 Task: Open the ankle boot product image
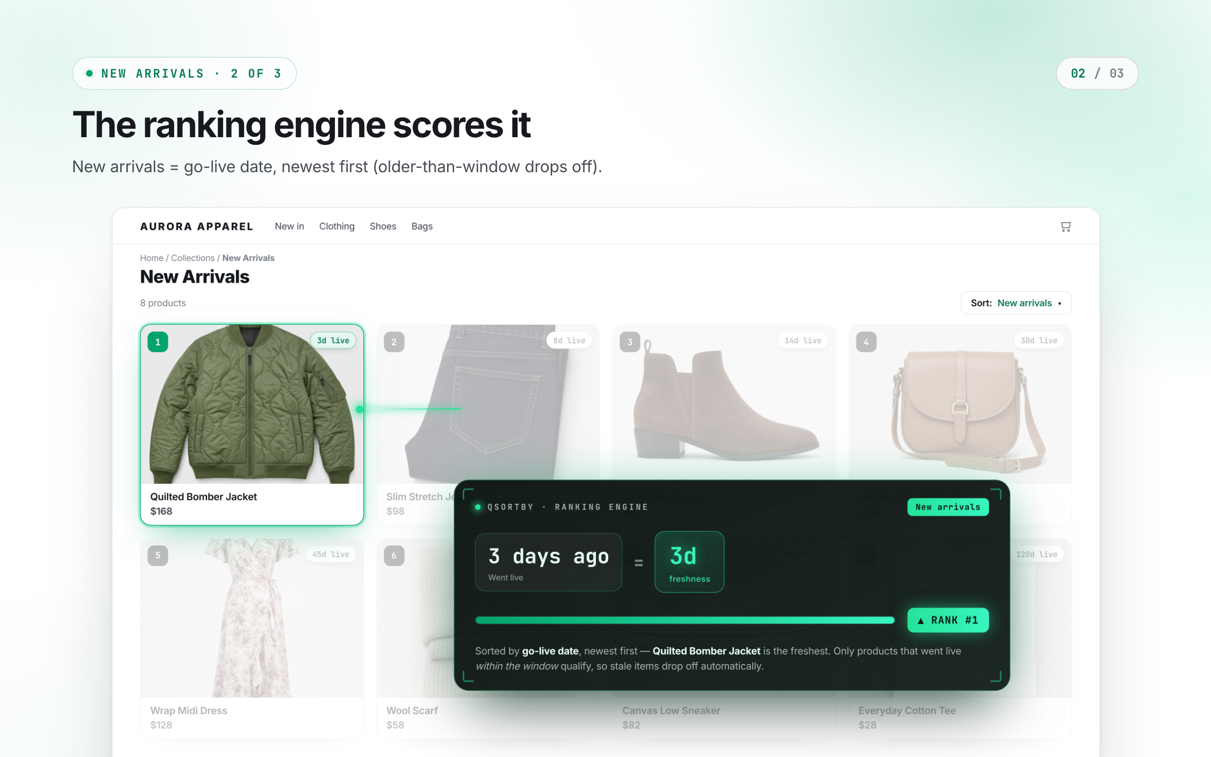(x=724, y=404)
